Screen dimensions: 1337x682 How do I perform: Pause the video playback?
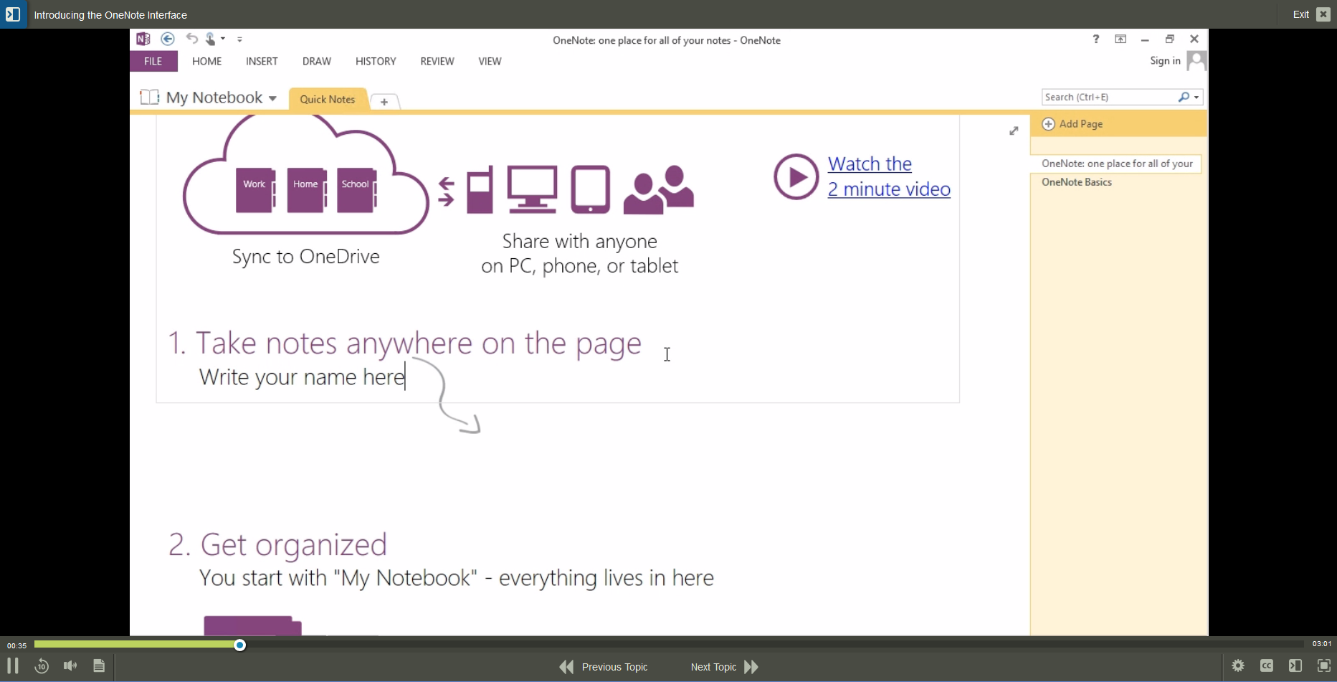tap(13, 666)
